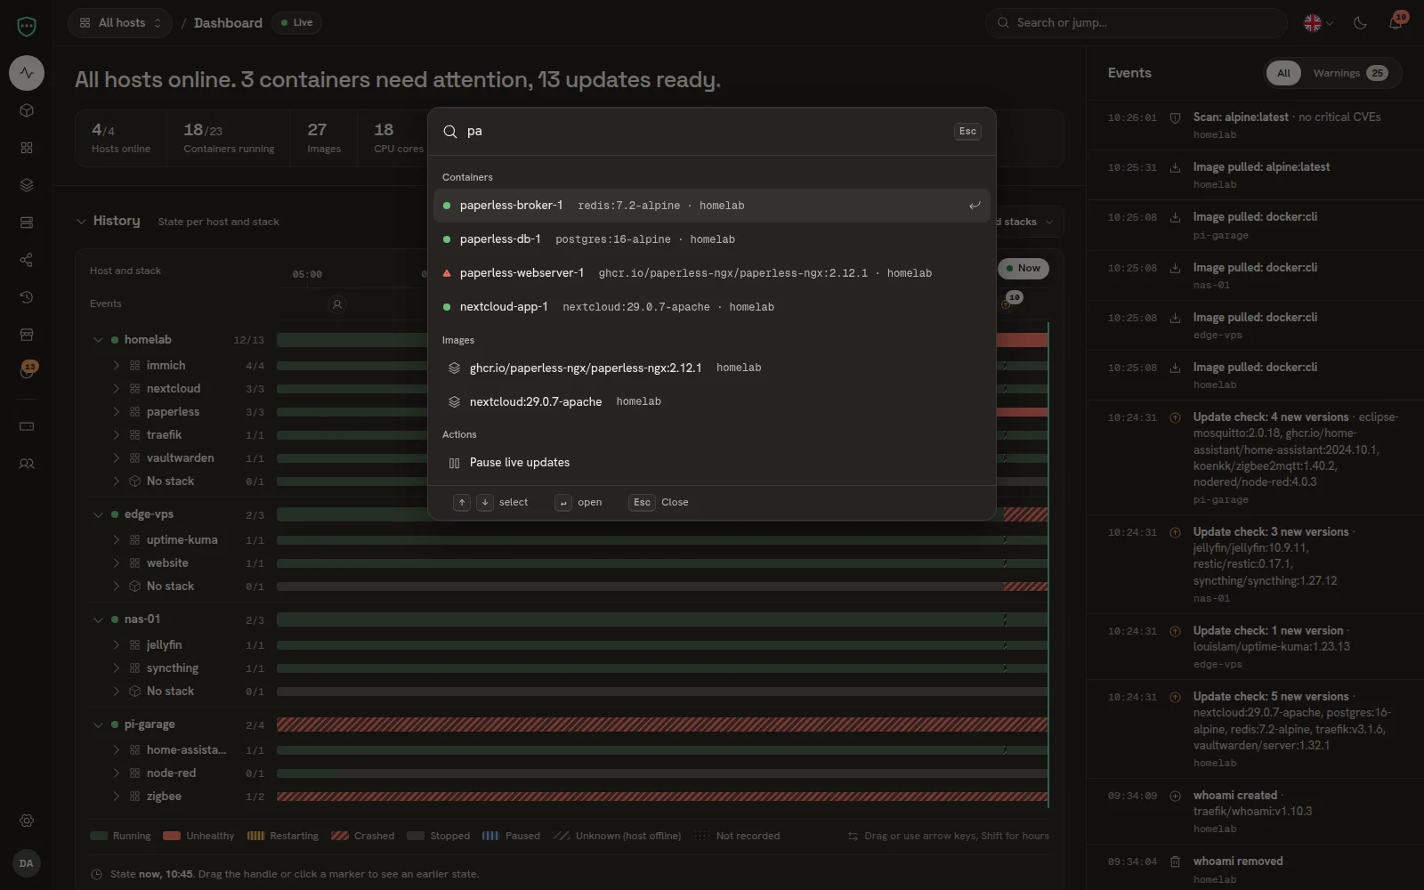Switch to the All events tab

[1283, 73]
